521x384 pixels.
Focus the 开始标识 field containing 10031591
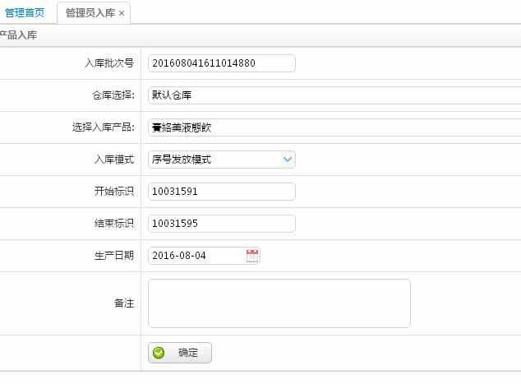[x=221, y=192]
